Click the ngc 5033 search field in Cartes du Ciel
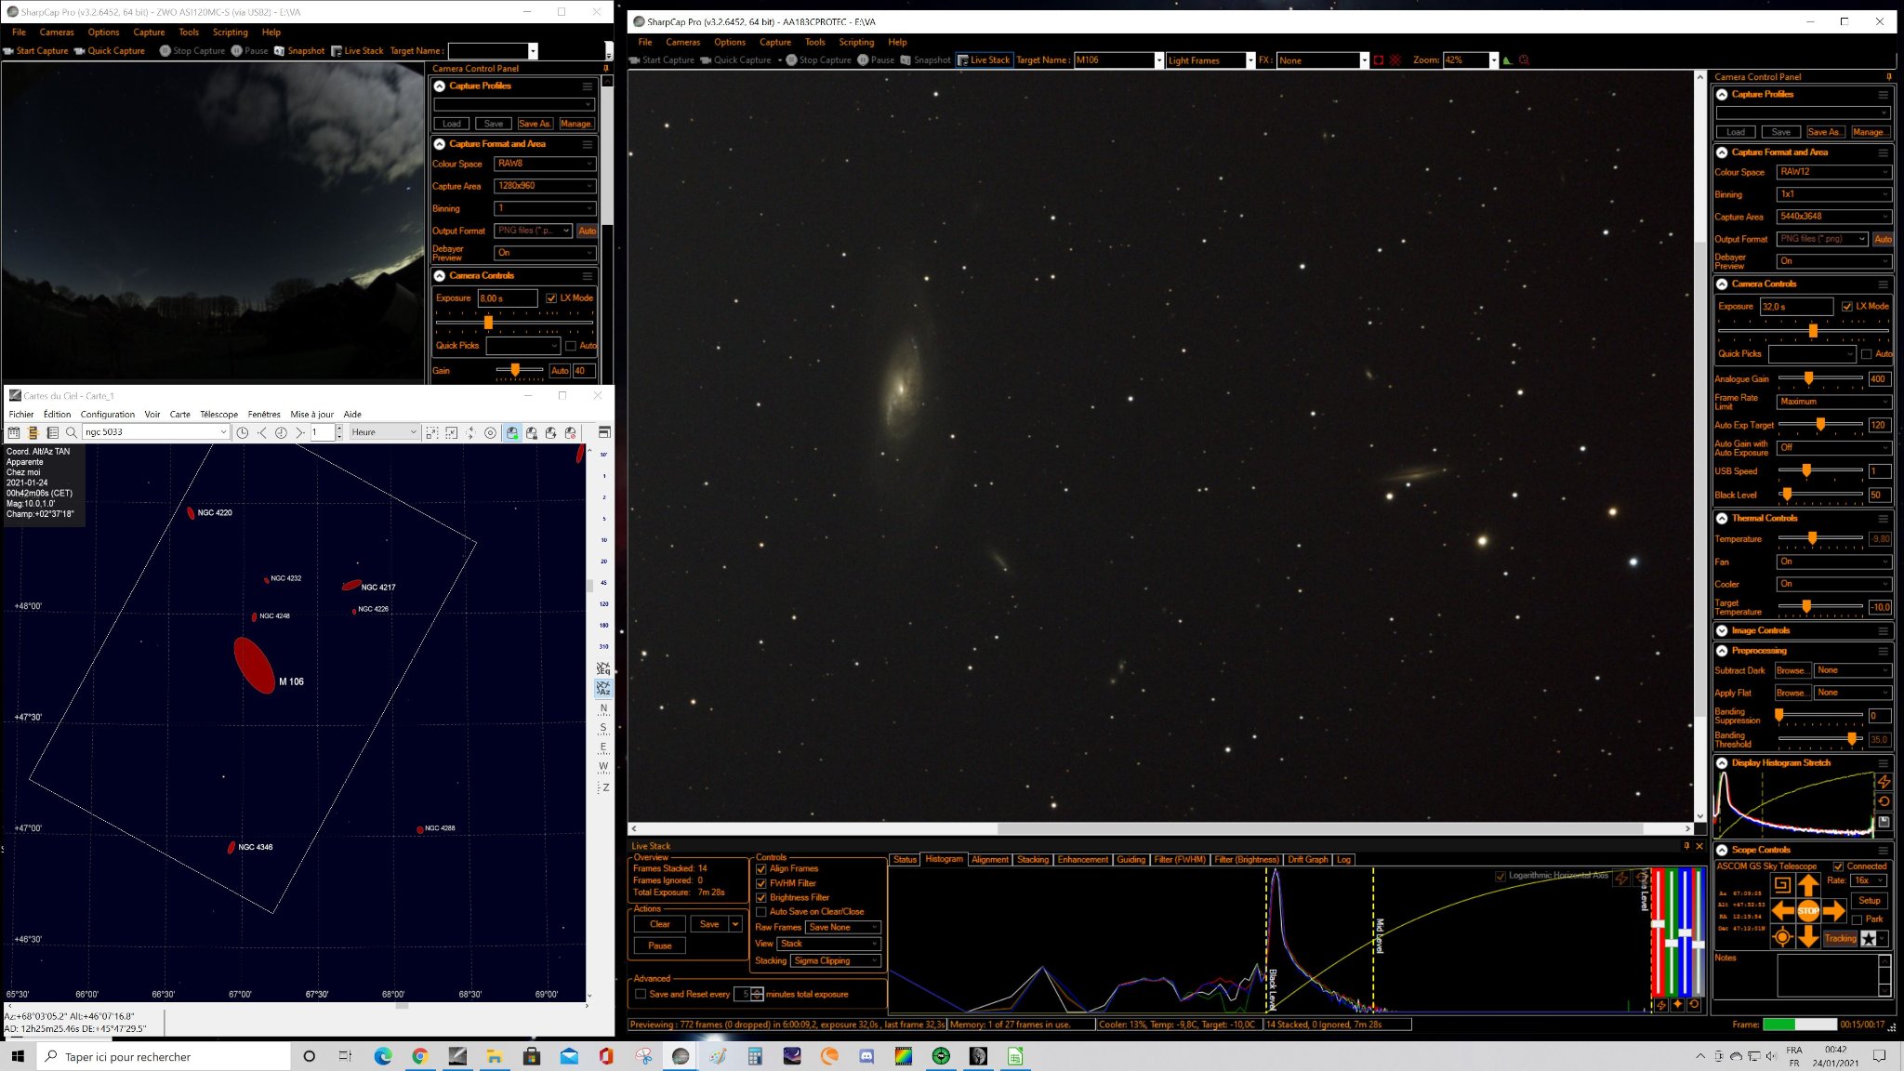Screen dimensions: 1904x1071 [x=155, y=432]
